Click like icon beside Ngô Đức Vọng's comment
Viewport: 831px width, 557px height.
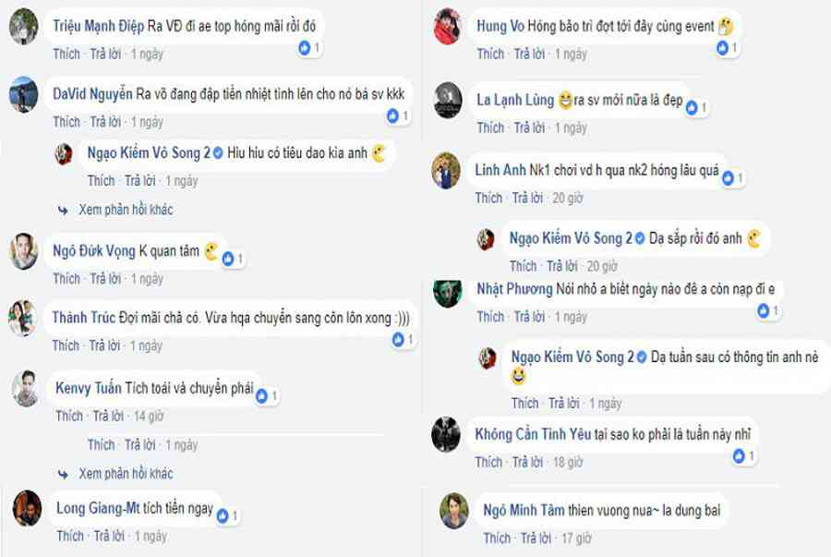pos(228,259)
